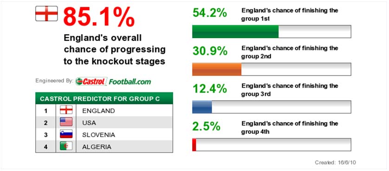This screenshot has width=389, height=171.
Task: Select the USA team name
Action: 89,123
